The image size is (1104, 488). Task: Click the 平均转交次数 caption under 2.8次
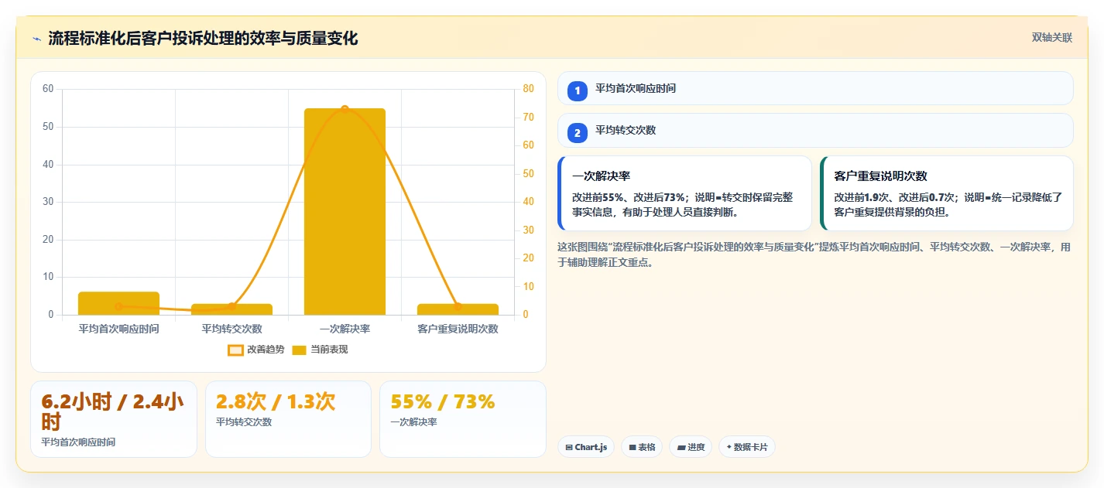[x=244, y=422]
